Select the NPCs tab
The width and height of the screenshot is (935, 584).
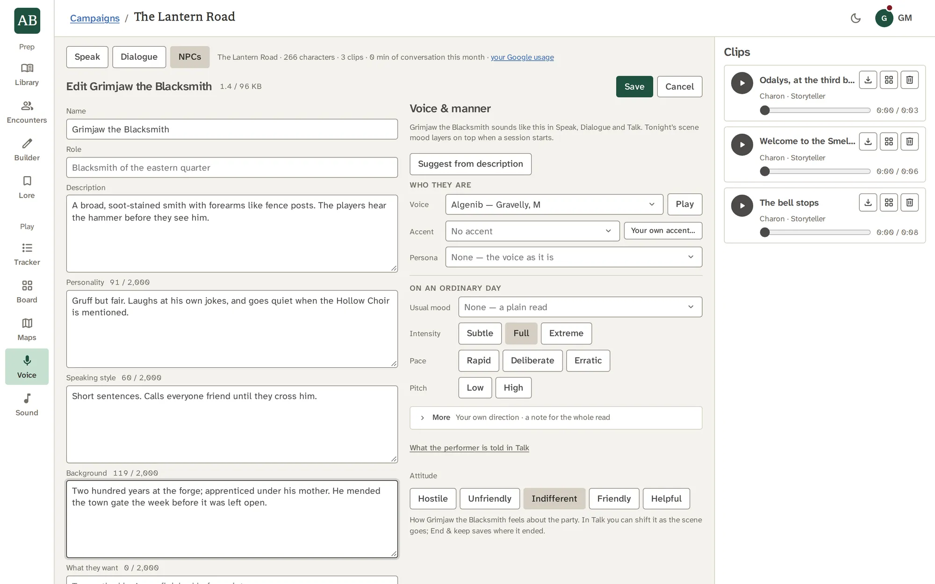coord(189,57)
